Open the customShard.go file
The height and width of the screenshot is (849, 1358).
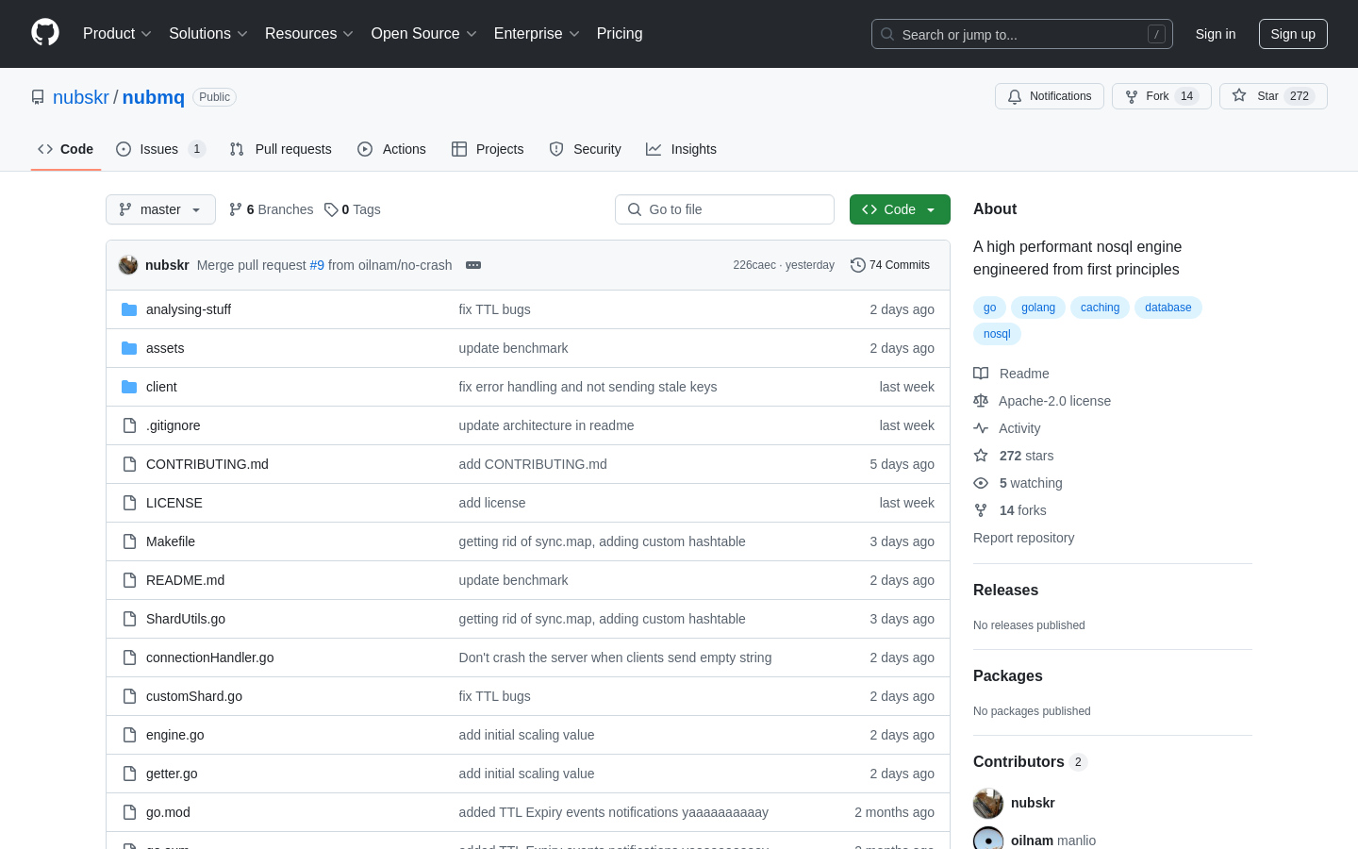click(194, 696)
